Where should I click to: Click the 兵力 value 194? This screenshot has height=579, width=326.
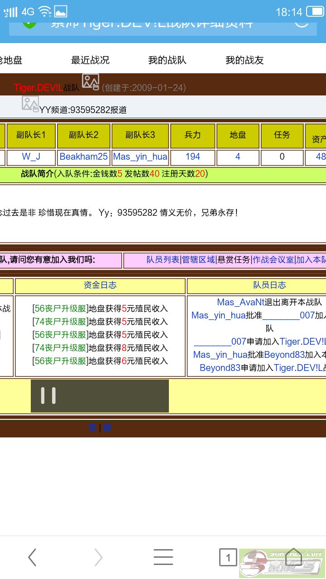click(x=192, y=157)
